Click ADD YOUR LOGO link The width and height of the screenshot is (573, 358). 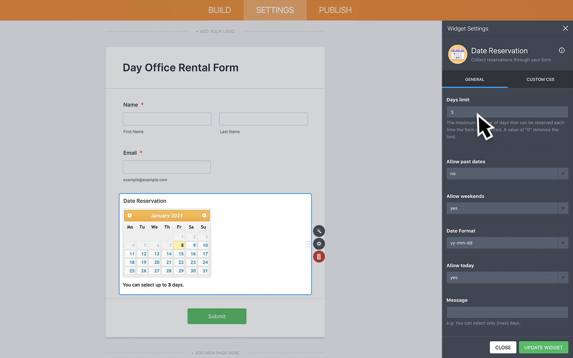pos(215,31)
